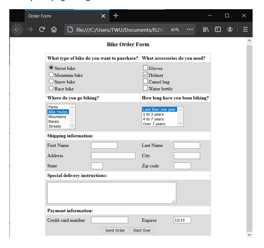Go back with the browser back arrow

tap(17, 29)
